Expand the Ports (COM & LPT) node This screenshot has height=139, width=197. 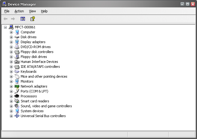coord(11,91)
